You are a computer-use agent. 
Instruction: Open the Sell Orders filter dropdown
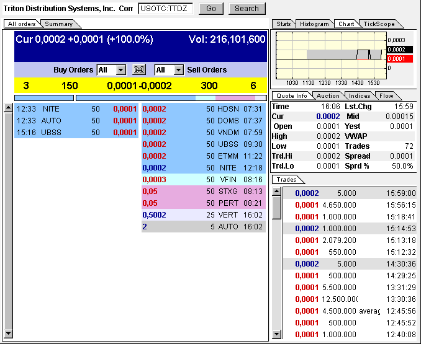coord(178,70)
